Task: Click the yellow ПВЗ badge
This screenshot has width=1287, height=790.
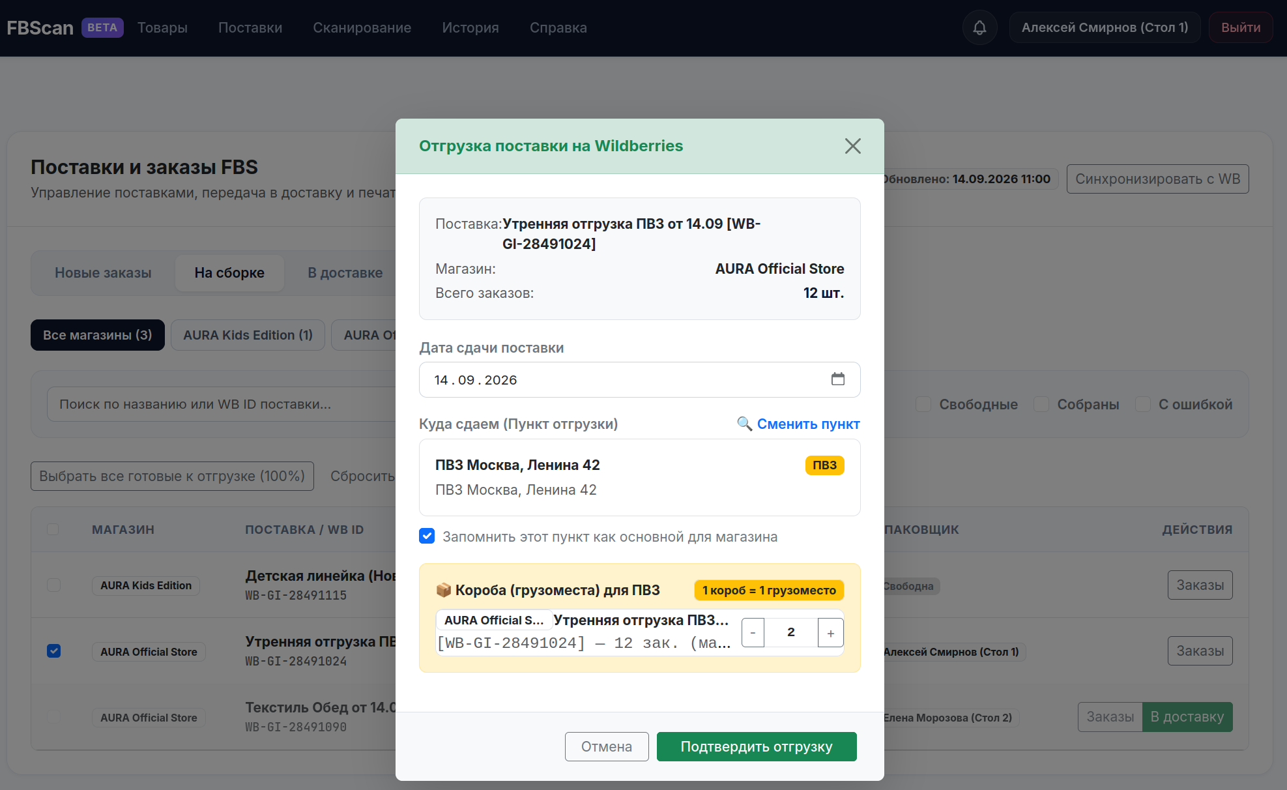Action: [824, 465]
